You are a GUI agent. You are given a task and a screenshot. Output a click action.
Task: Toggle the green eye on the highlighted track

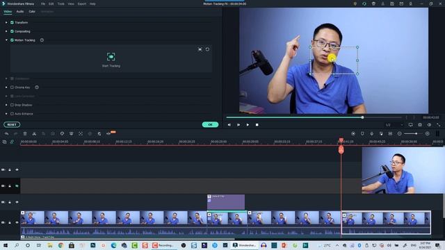17,186
